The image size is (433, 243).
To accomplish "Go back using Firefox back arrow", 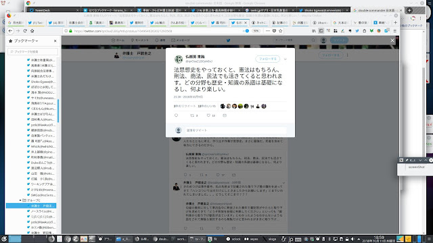I will [10, 31].
